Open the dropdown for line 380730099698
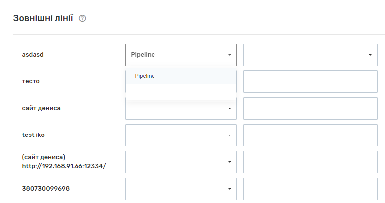Viewport: 385px width, 203px height. tap(181, 189)
